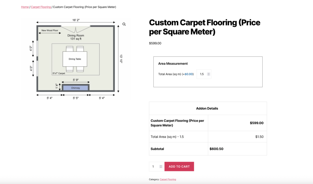
Task: Increase Total Area with up arrow
Action: pyautogui.click(x=208, y=73)
